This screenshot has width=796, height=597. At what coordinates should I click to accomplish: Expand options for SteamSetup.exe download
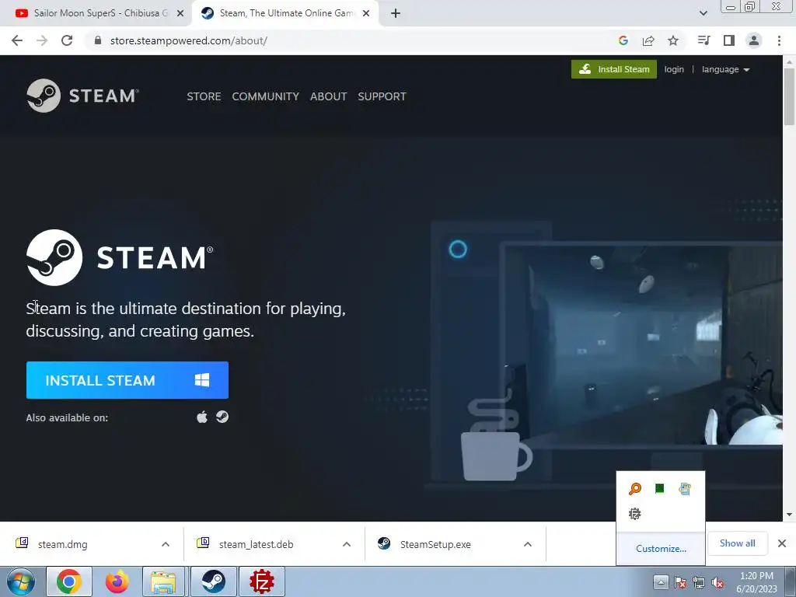pos(528,544)
